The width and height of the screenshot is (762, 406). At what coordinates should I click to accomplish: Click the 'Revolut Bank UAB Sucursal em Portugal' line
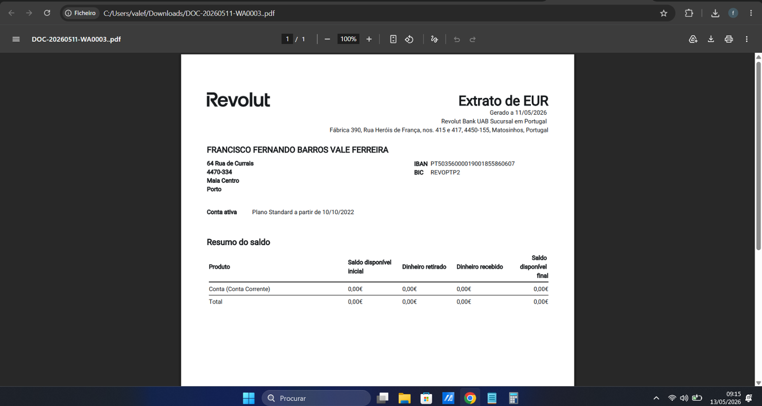(494, 121)
